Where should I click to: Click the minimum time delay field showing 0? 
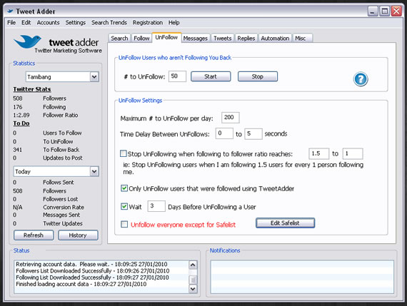[224, 133]
